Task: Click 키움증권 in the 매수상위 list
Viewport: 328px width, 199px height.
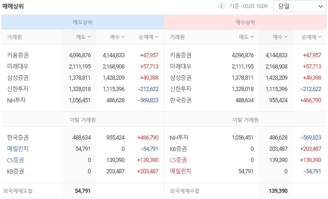Action: 181,55
